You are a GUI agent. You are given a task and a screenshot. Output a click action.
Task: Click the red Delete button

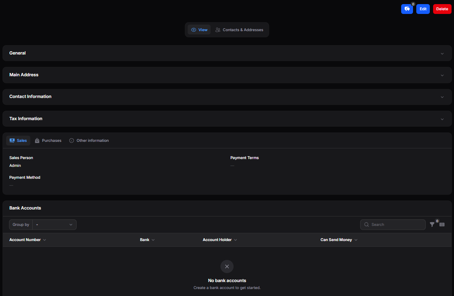coord(442,9)
